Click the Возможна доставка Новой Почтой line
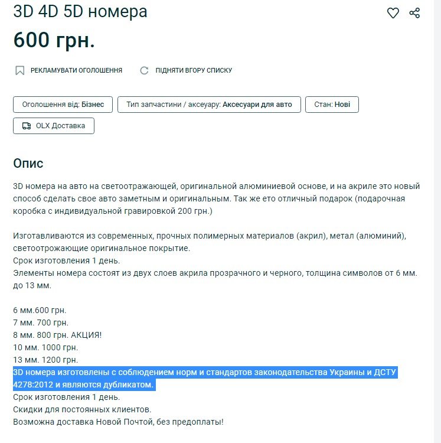Image resolution: width=441 pixels, height=443 pixels. point(118,422)
